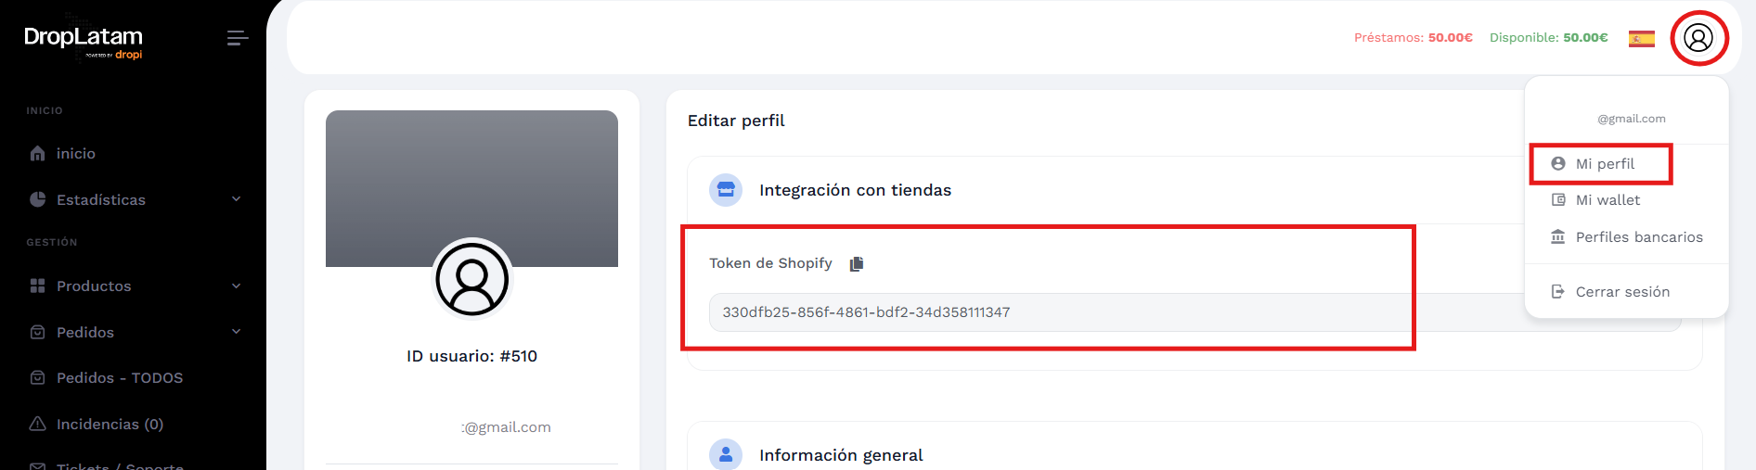This screenshot has height=470, width=1756.
Task: Click the bag icon beside Pedidos
Action: click(x=37, y=332)
